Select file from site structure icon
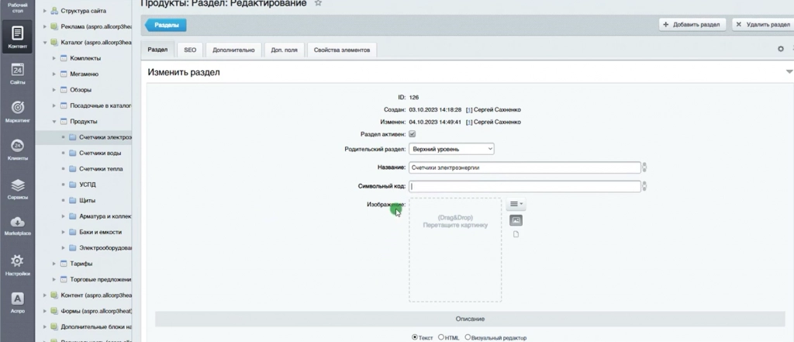The height and width of the screenshot is (342, 794). pyautogui.click(x=516, y=234)
